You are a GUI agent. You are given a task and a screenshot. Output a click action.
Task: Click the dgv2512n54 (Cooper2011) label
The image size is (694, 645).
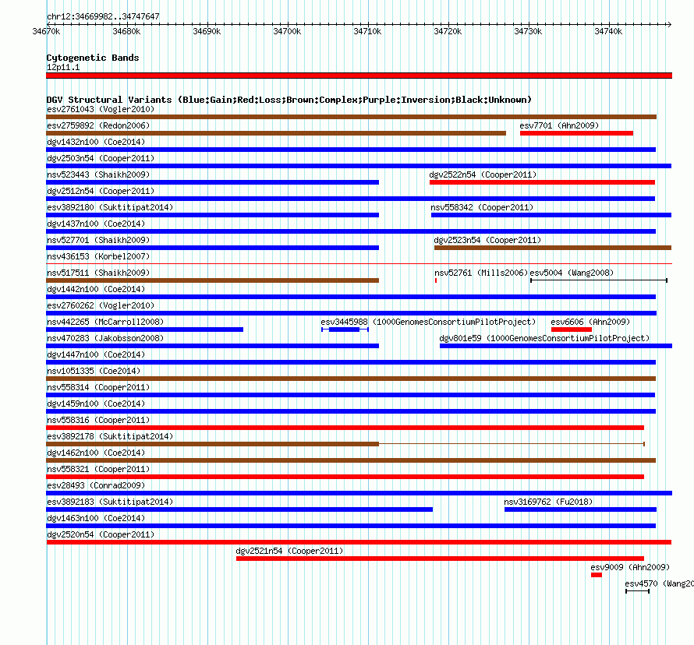tap(101, 191)
